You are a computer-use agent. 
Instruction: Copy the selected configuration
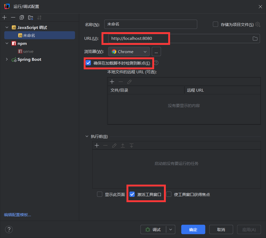(x=22, y=18)
